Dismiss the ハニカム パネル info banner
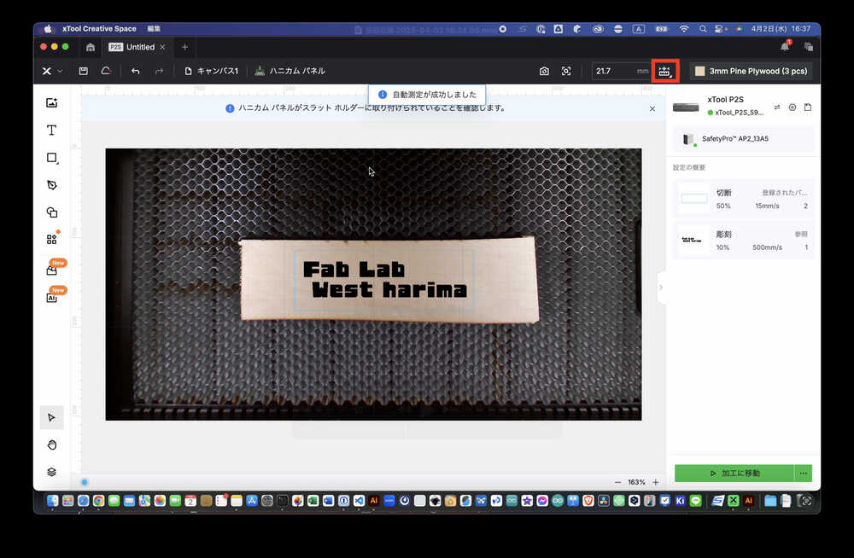Image resolution: width=854 pixels, height=558 pixels. pos(652,109)
